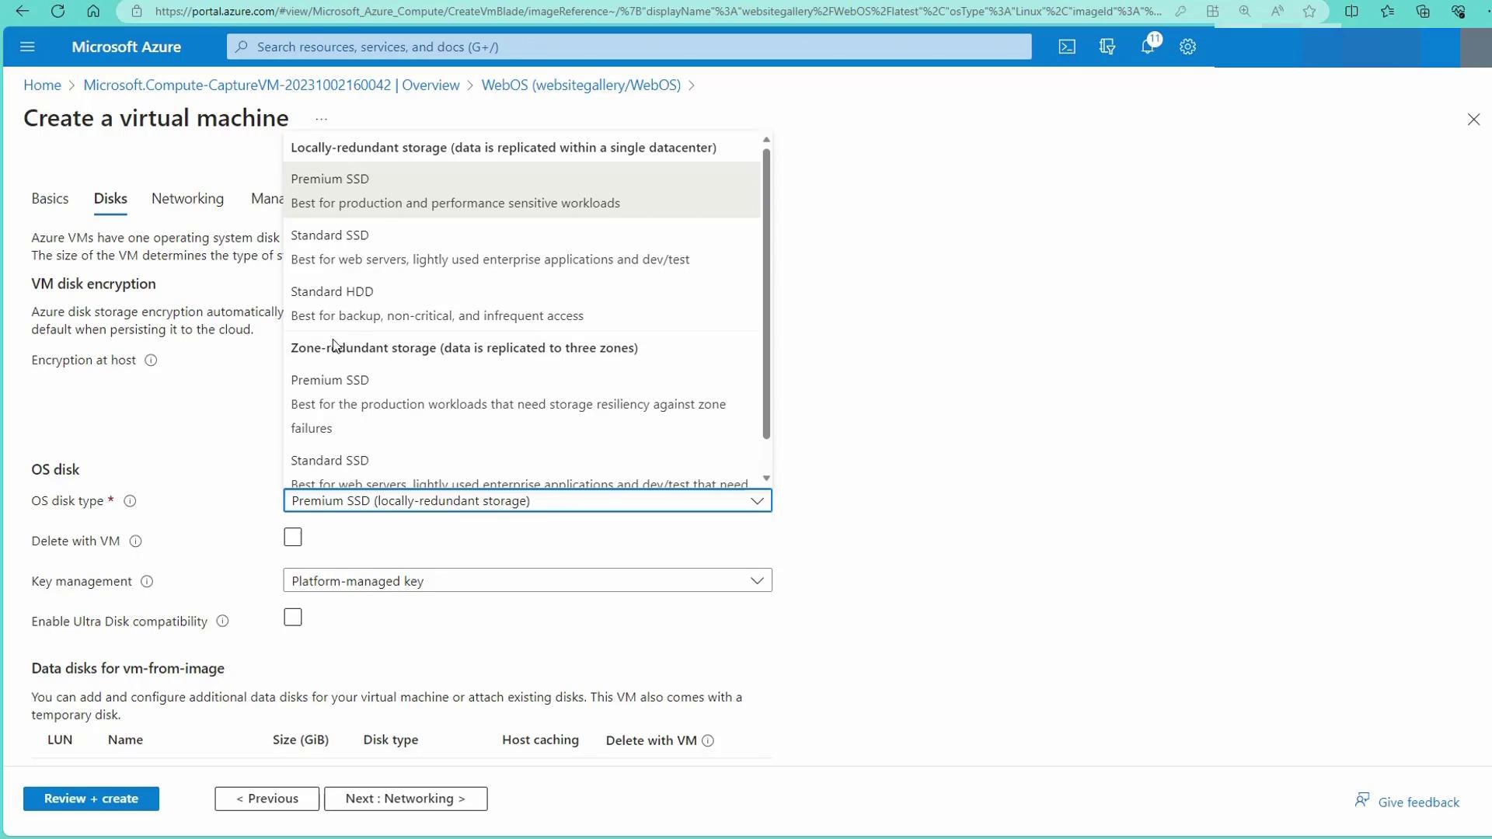Click the info icon beside OS disk type
Image resolution: width=1492 pixels, height=839 pixels.
[131, 501]
